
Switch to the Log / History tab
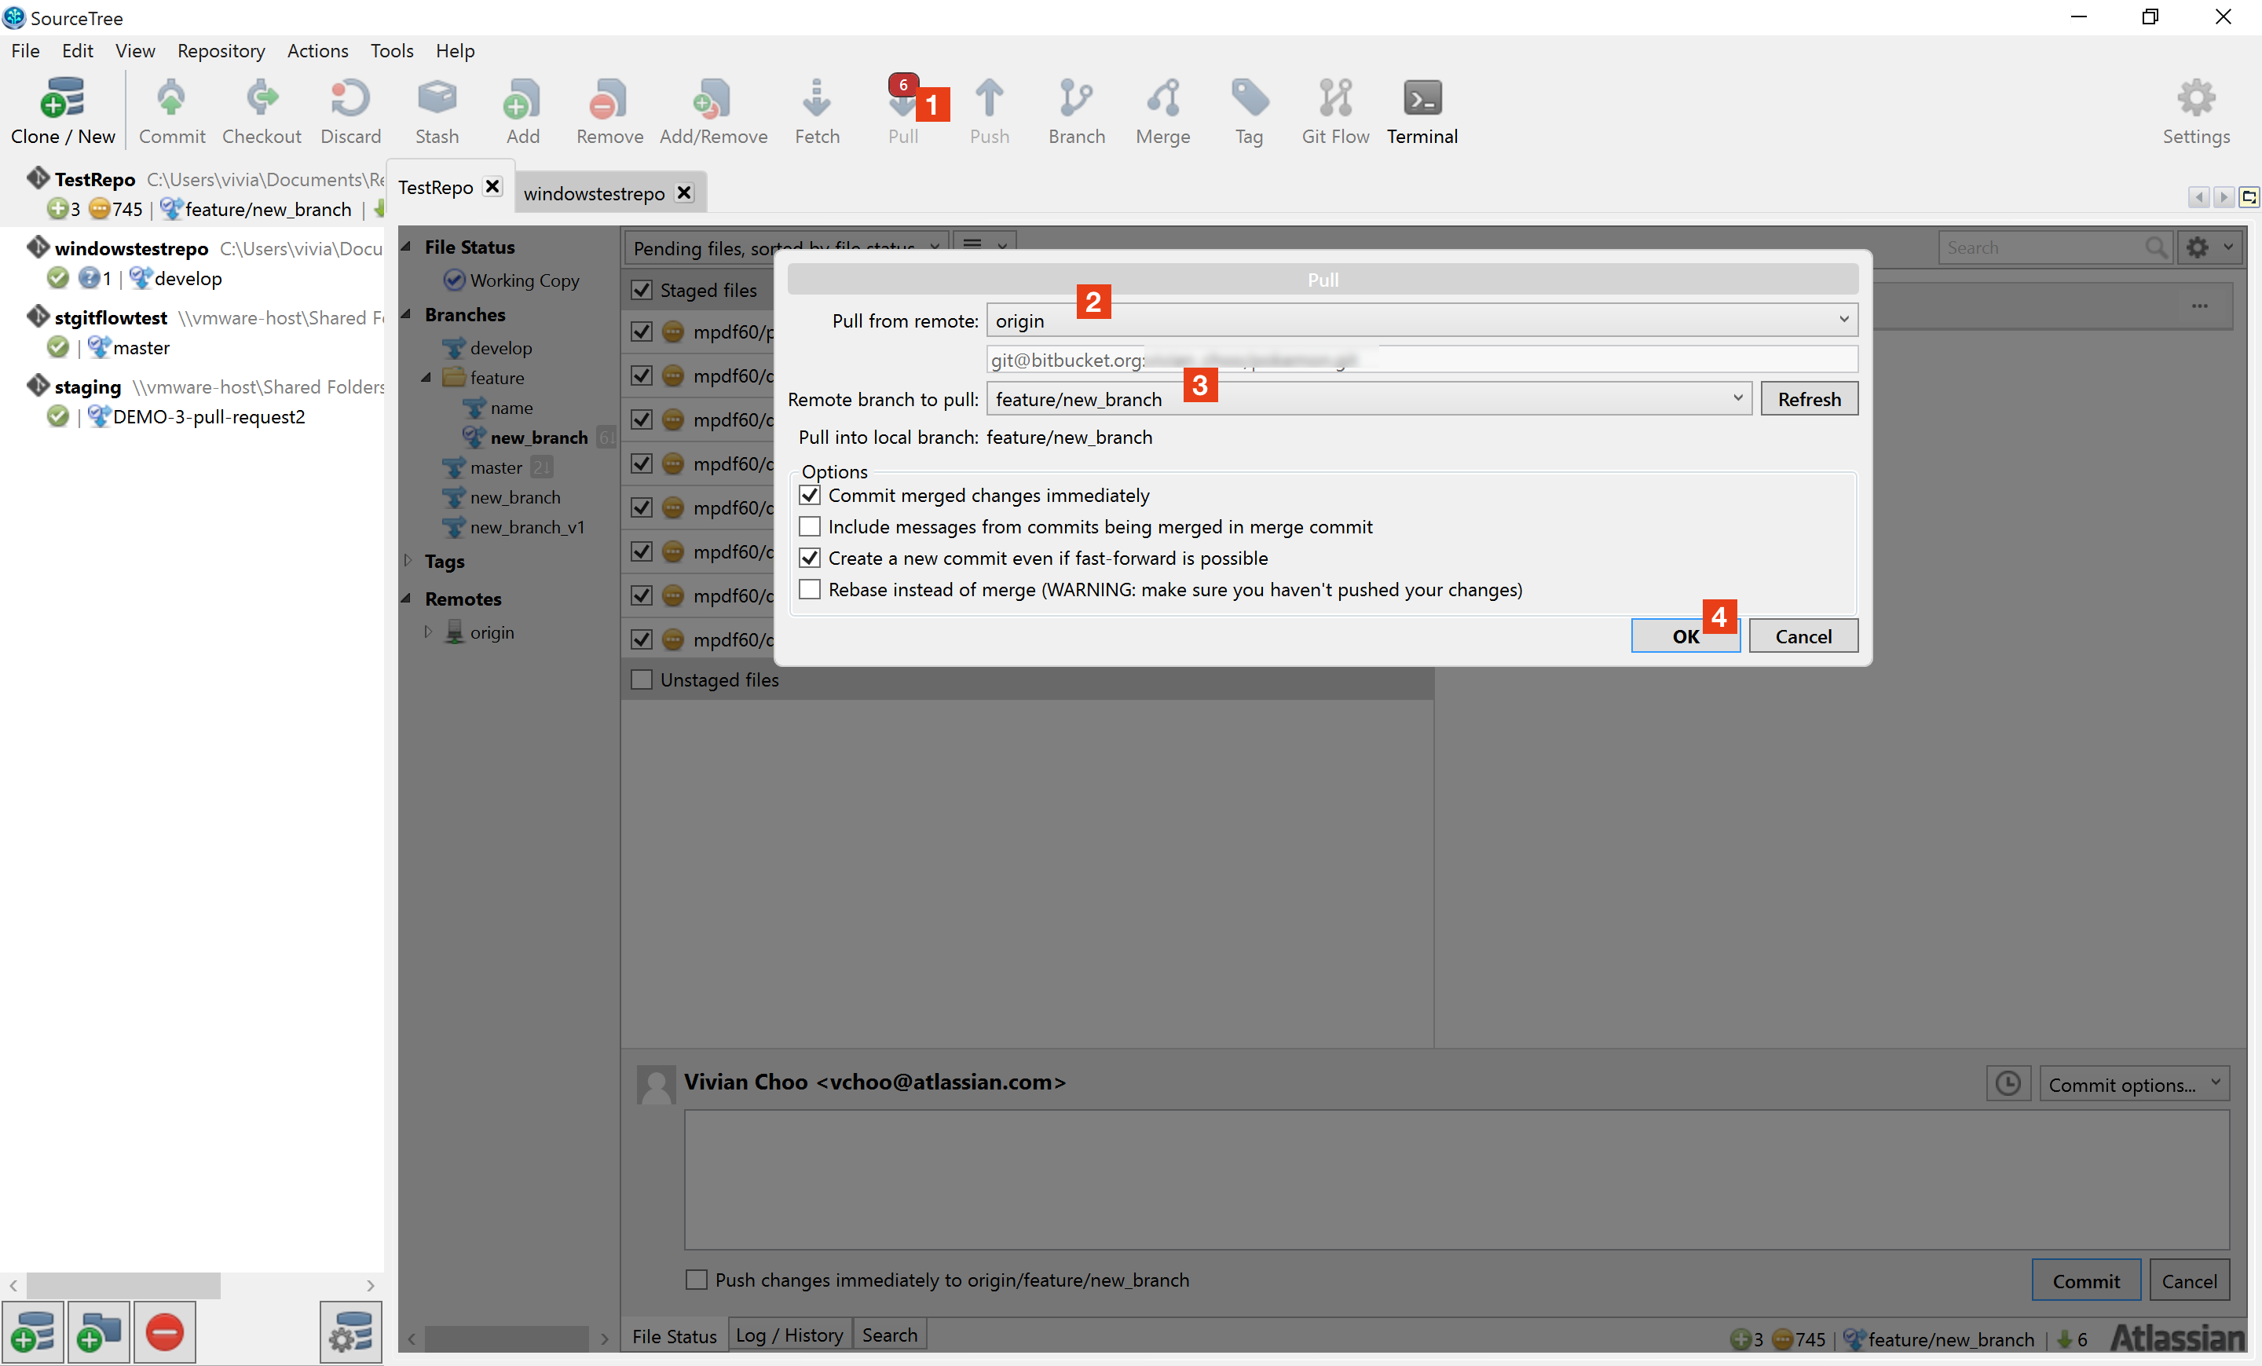coord(789,1335)
